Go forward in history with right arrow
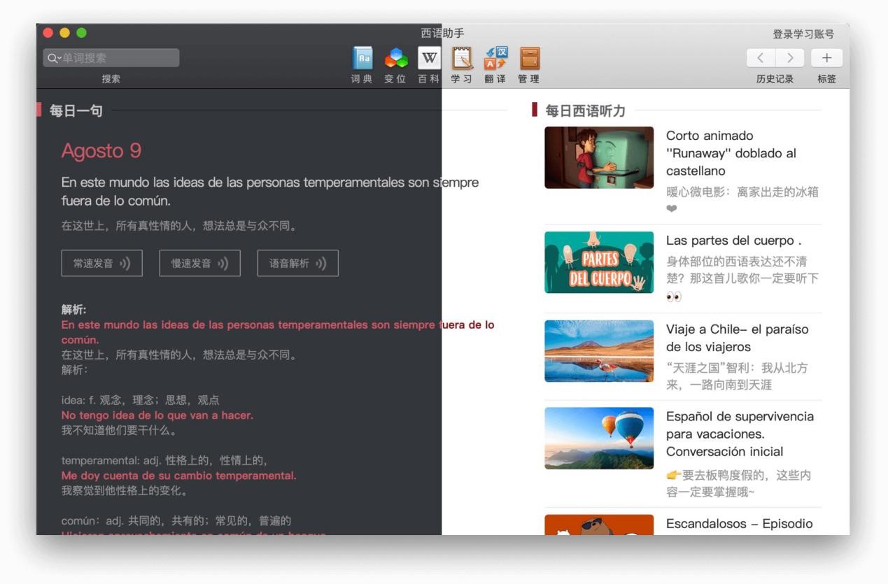The height and width of the screenshot is (584, 888). point(791,58)
